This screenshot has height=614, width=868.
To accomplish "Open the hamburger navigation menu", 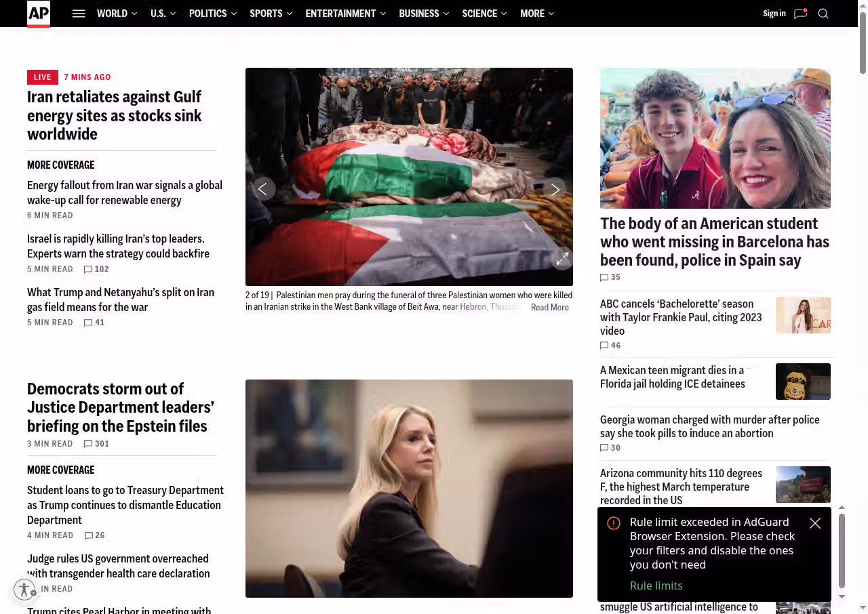I will (79, 14).
